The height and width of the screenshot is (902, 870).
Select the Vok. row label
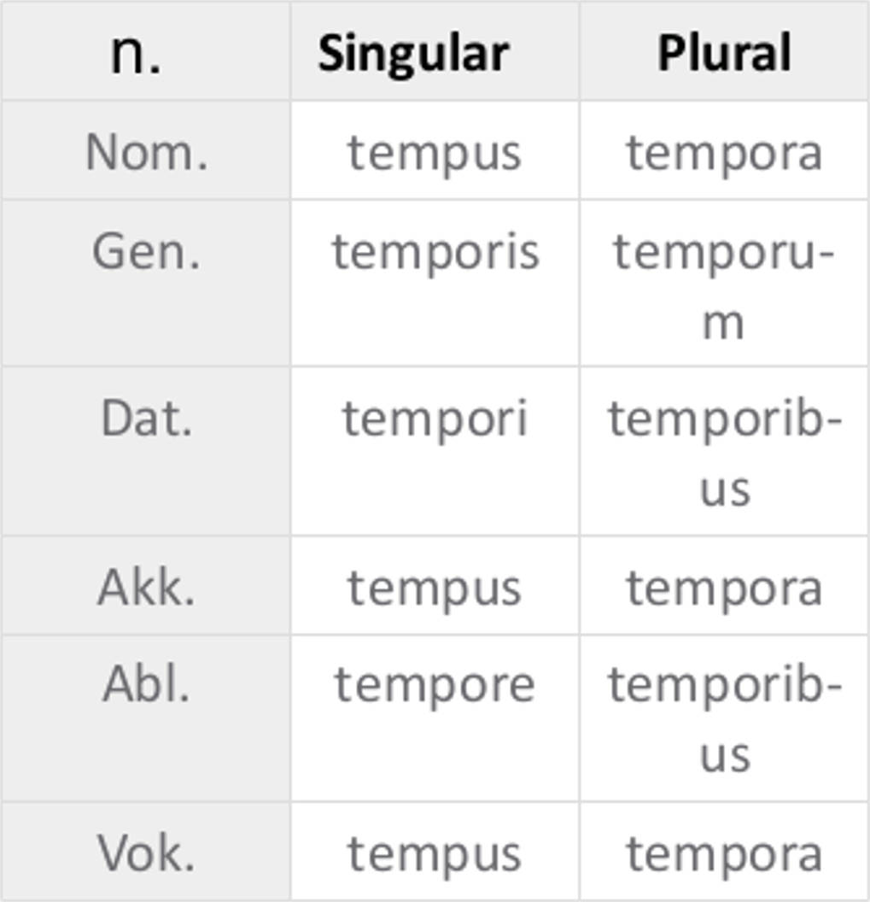click(146, 852)
